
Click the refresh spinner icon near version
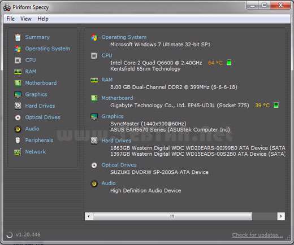tap(10, 235)
